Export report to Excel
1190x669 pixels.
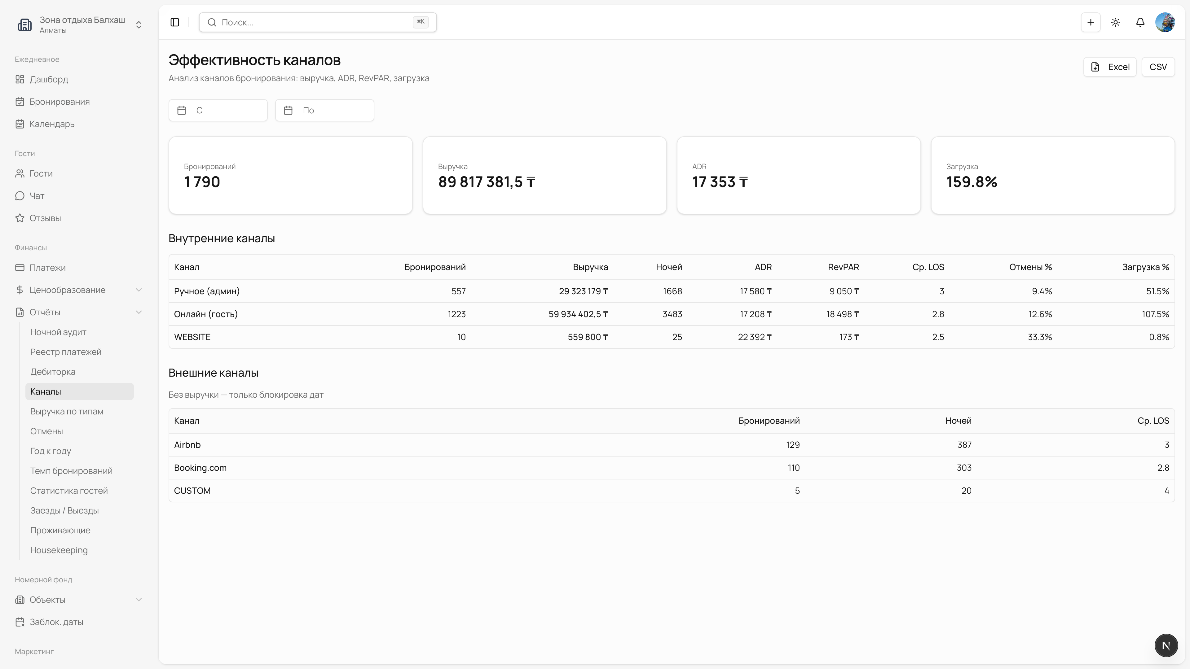coord(1110,67)
